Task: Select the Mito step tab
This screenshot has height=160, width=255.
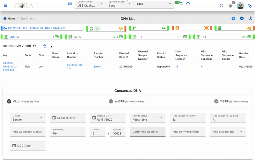Action: pos(23,101)
